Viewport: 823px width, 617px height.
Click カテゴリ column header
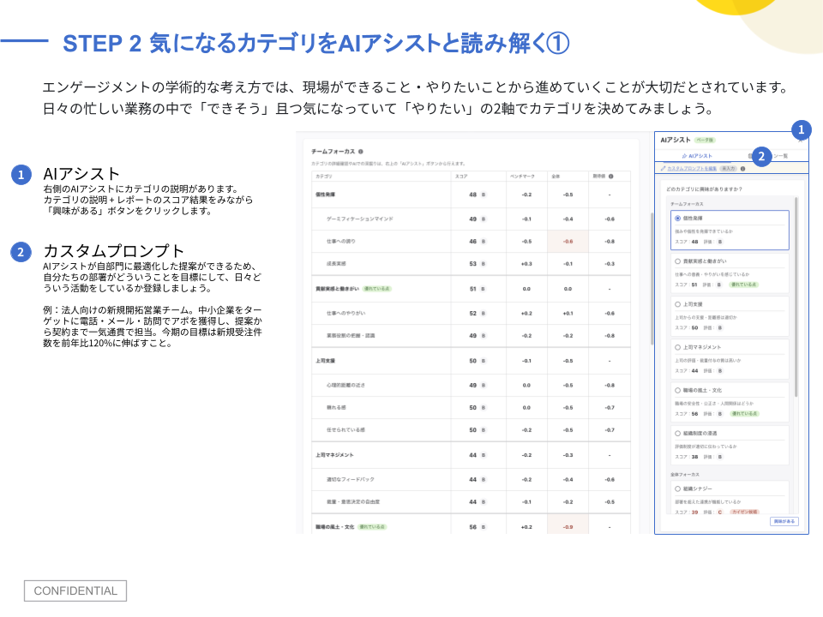click(323, 177)
